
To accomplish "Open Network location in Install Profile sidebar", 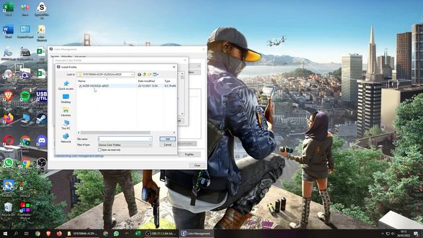I will [x=66, y=138].
